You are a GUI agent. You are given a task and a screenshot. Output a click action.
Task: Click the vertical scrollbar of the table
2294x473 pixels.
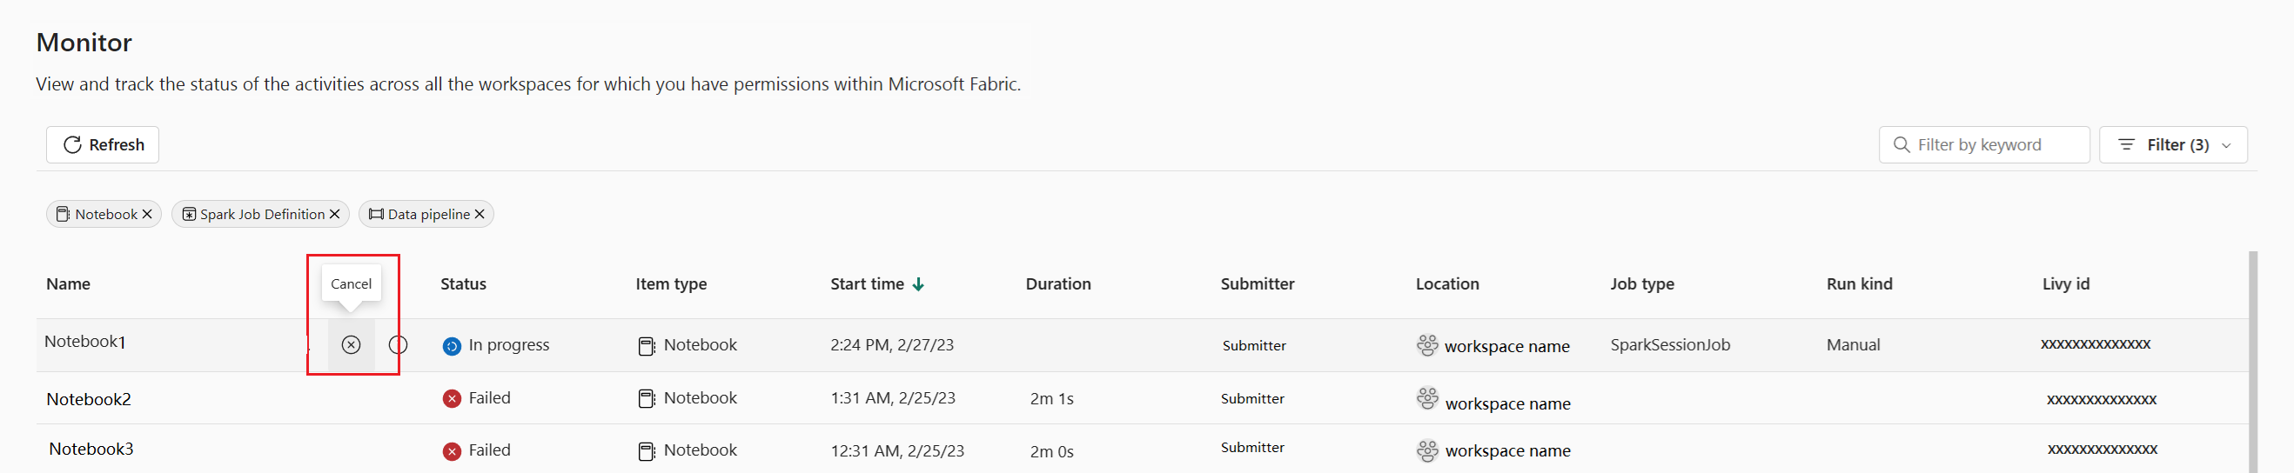click(x=2253, y=356)
